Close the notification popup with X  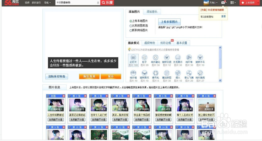(x=226, y=8)
